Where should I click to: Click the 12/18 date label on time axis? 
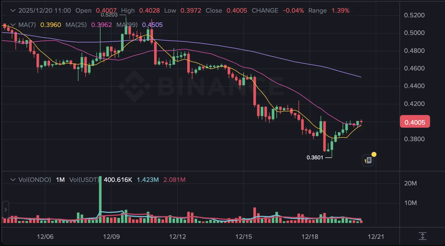[x=310, y=236]
